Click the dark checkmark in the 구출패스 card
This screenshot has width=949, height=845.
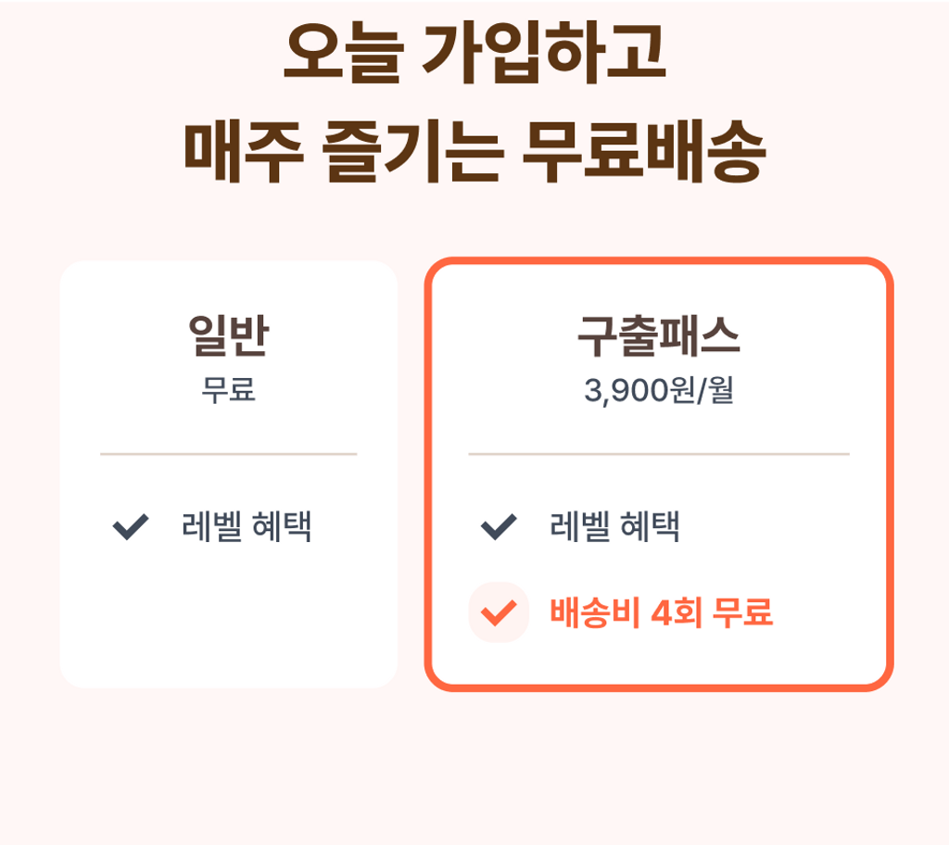pyautogui.click(x=499, y=528)
